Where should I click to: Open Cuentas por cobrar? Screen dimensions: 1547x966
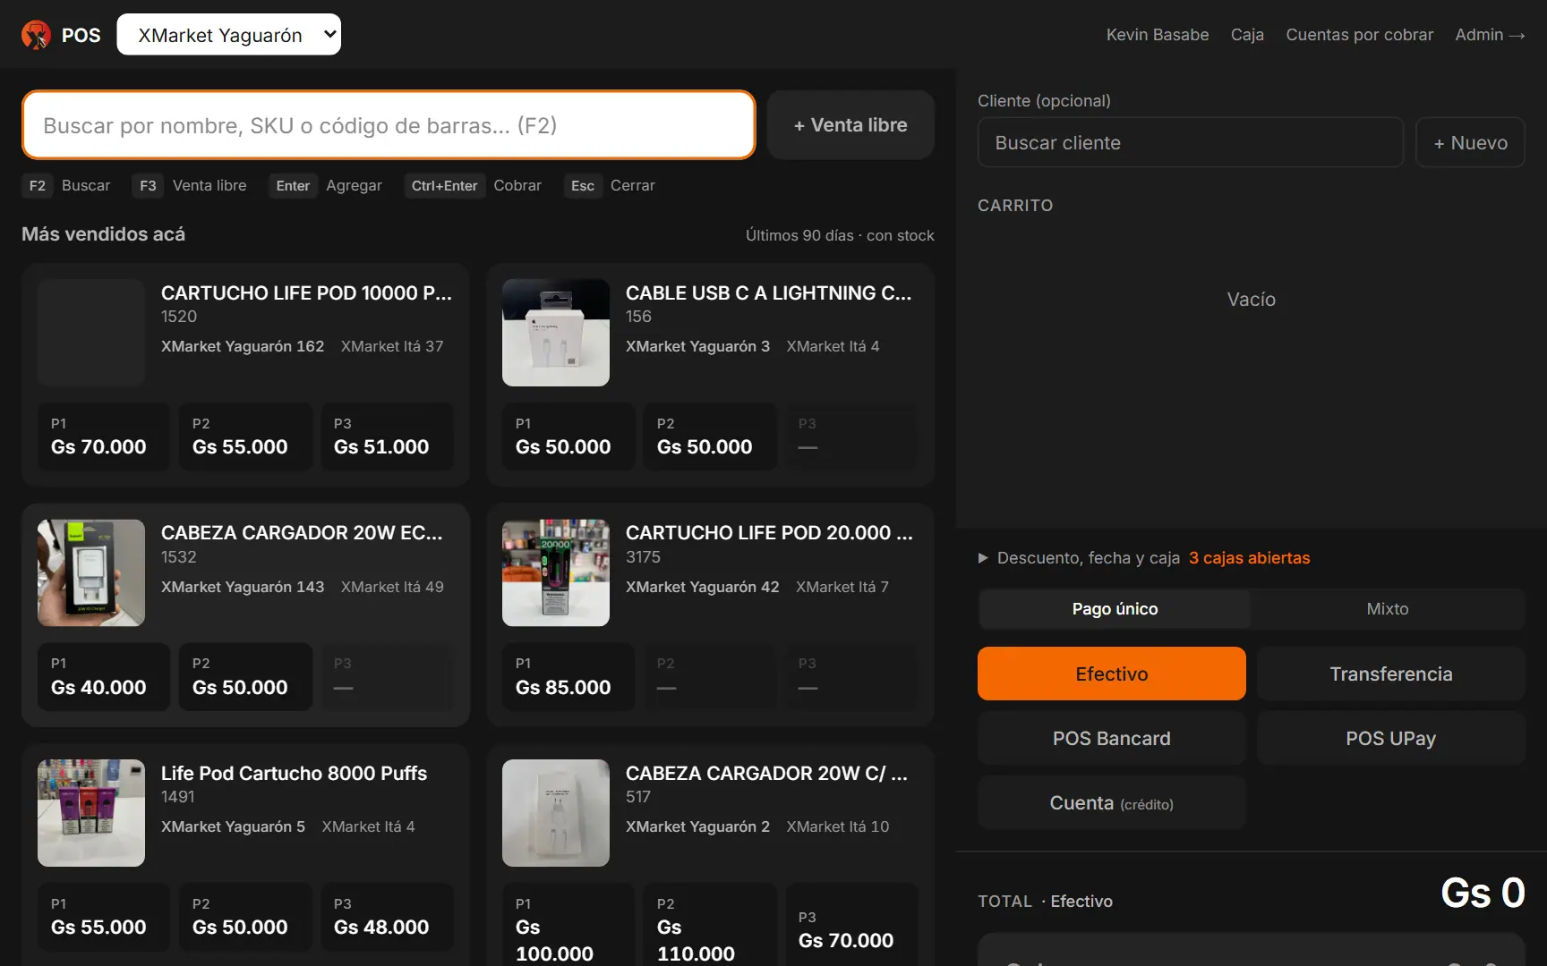click(x=1359, y=34)
